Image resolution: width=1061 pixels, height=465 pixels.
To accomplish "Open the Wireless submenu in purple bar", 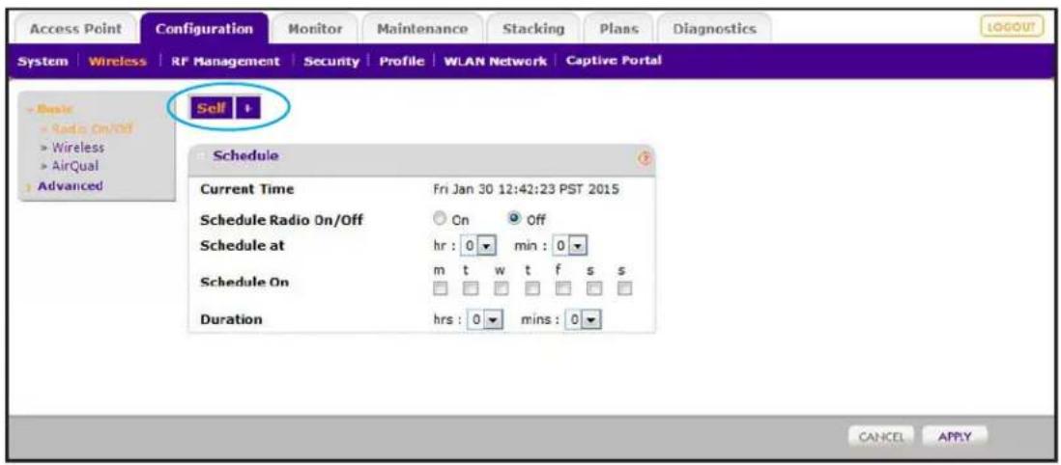I will pyautogui.click(x=118, y=62).
